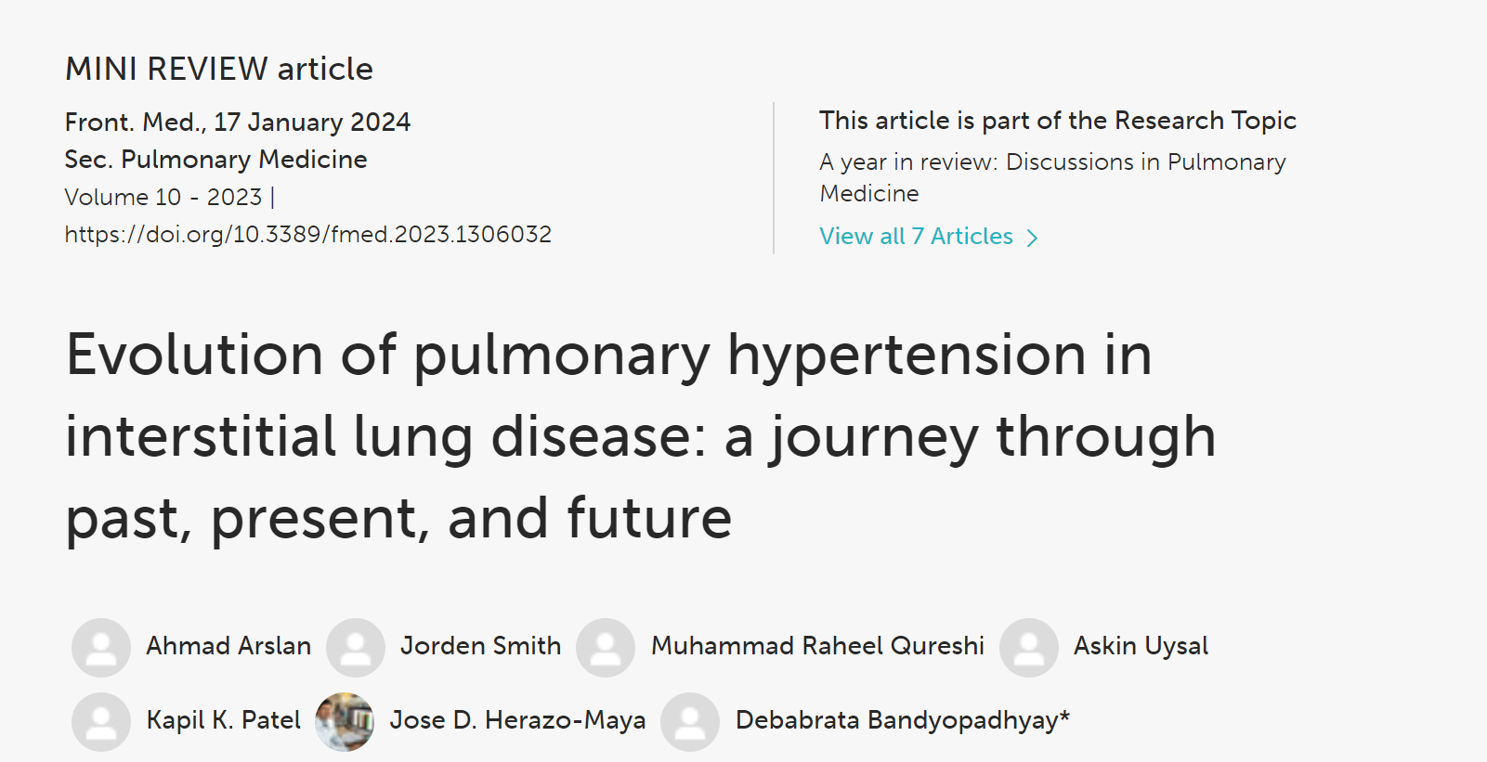Select author name Muhammad Raheel Qureshi
The height and width of the screenshot is (762, 1487).
(x=817, y=646)
